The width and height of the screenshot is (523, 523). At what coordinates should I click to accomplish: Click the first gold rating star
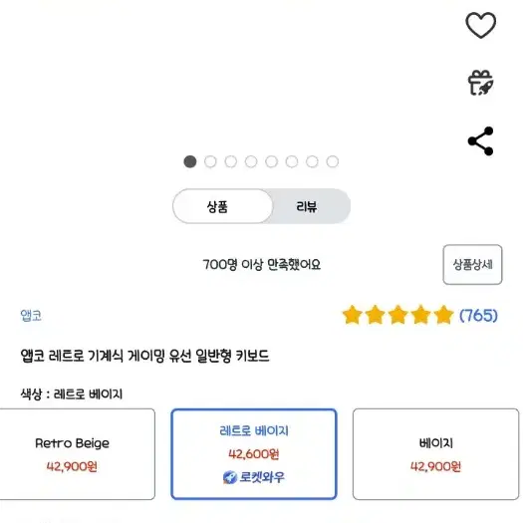pos(353,315)
